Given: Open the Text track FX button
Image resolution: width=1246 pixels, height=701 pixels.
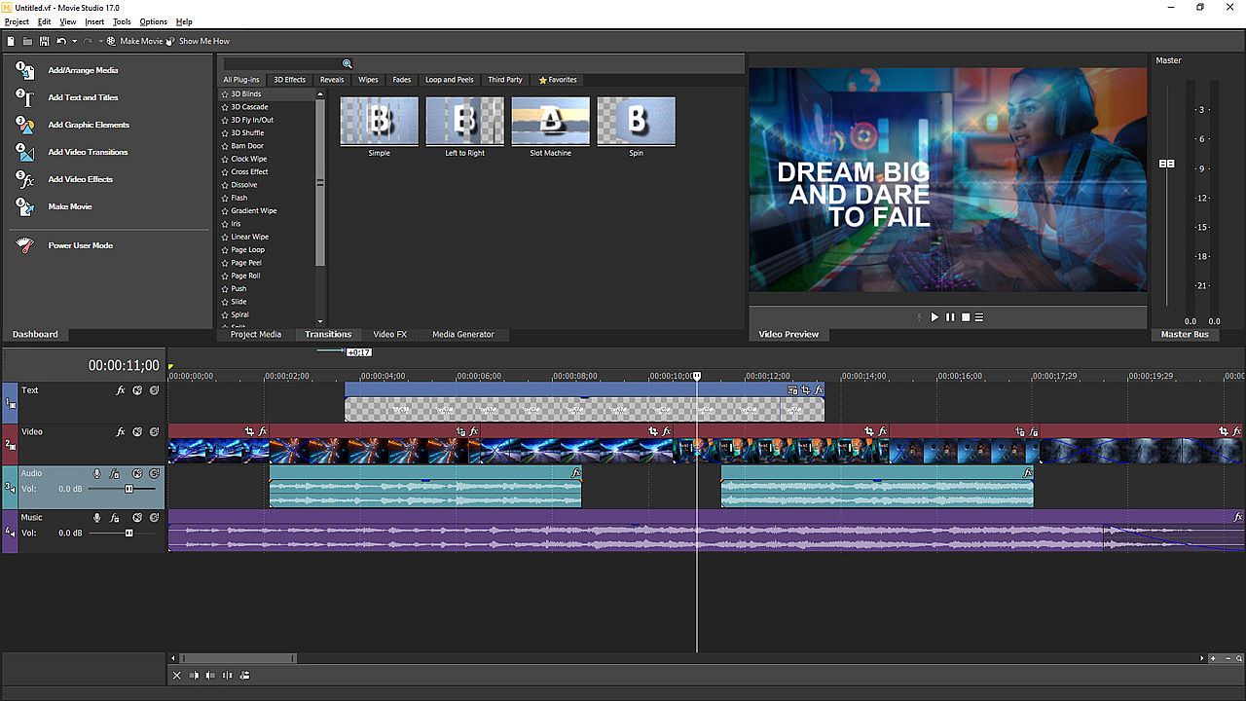Looking at the screenshot, I should (x=121, y=390).
